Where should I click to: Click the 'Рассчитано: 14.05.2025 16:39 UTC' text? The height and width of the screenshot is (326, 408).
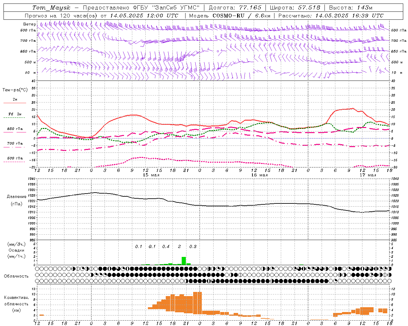[x=331, y=16]
